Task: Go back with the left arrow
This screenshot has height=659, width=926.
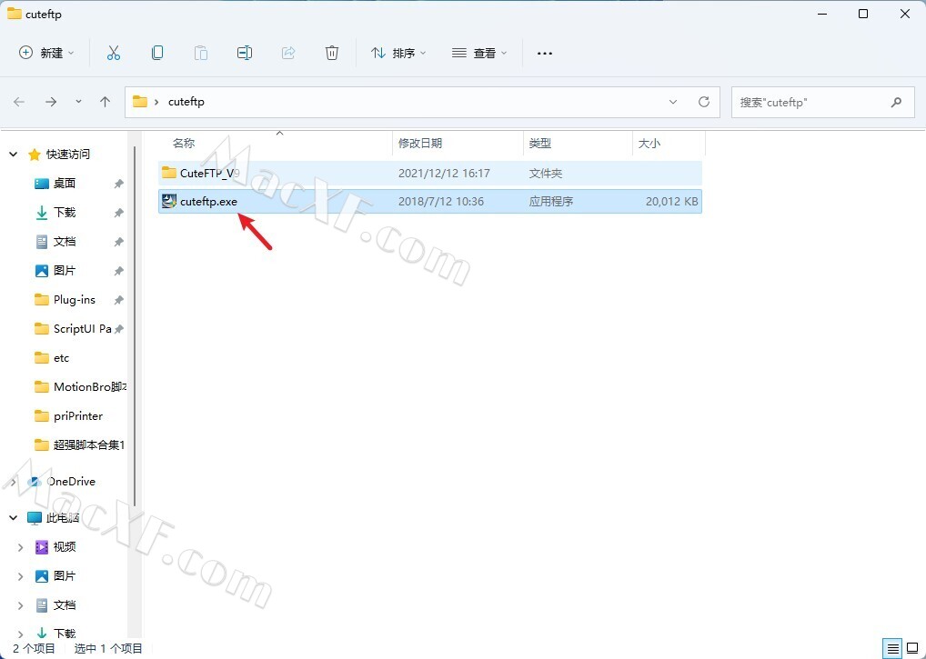Action: [19, 102]
